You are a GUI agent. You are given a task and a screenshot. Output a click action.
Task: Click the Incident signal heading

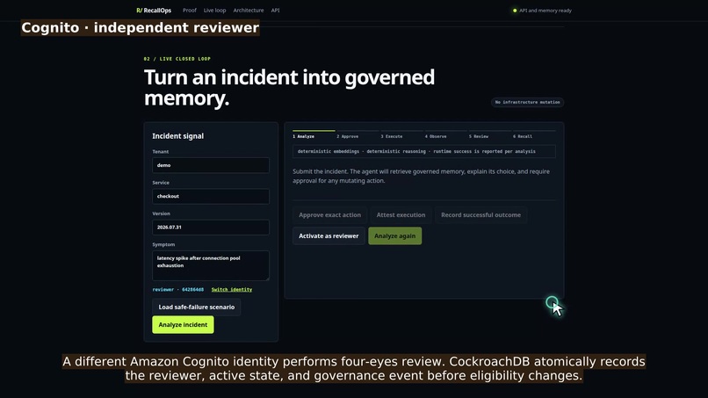tap(178, 136)
